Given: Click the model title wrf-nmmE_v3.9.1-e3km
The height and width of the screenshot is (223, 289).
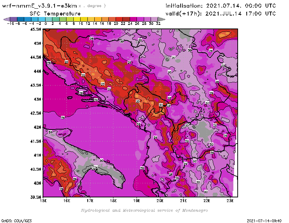Looking at the screenshot, I should [39, 6].
